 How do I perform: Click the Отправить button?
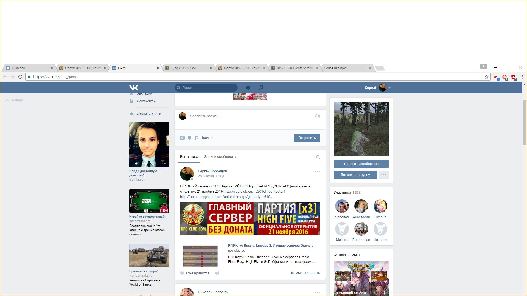pos(307,138)
